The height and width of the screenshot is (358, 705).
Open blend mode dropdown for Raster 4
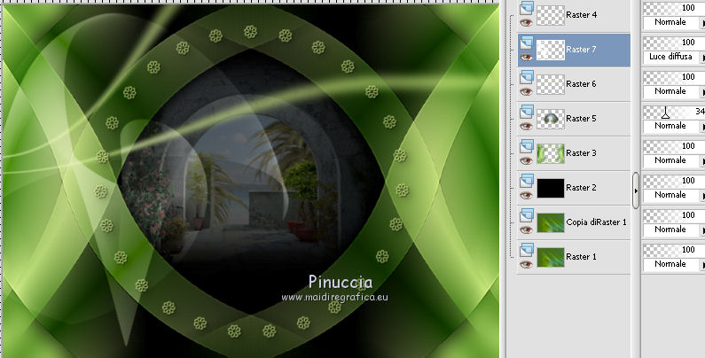[674, 22]
